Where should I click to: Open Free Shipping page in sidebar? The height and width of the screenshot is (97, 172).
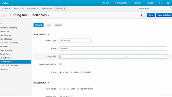6,39
